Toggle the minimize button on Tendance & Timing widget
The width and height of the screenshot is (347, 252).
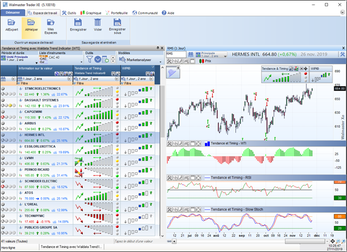pos(301,69)
